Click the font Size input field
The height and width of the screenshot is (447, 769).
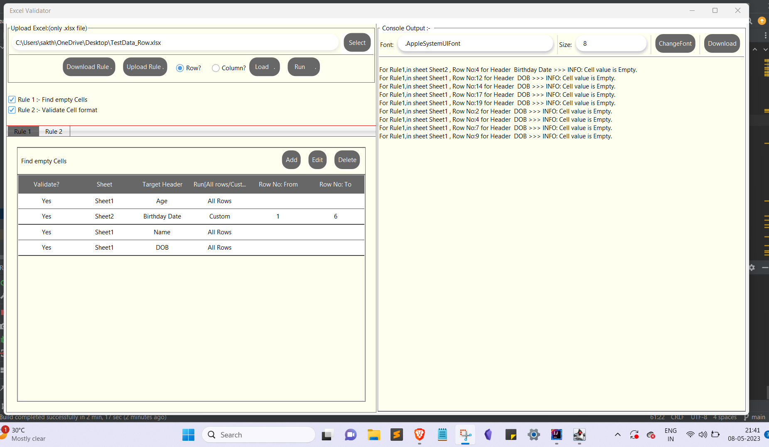coord(611,44)
